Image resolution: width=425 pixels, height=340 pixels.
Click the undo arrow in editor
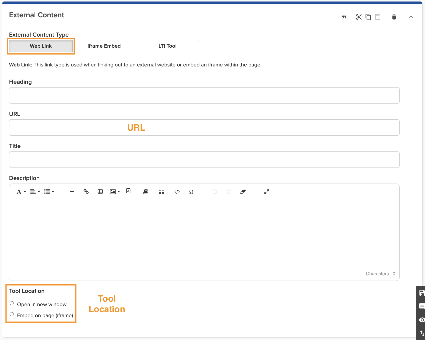[215, 192]
